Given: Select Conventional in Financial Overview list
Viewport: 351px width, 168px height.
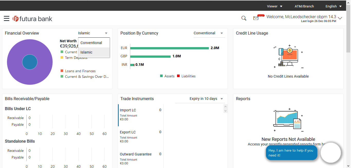Looking at the screenshot, I should pos(94,43).
